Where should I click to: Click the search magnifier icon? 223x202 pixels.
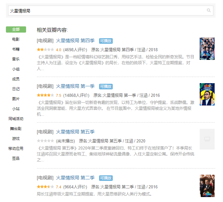click(x=209, y=10)
